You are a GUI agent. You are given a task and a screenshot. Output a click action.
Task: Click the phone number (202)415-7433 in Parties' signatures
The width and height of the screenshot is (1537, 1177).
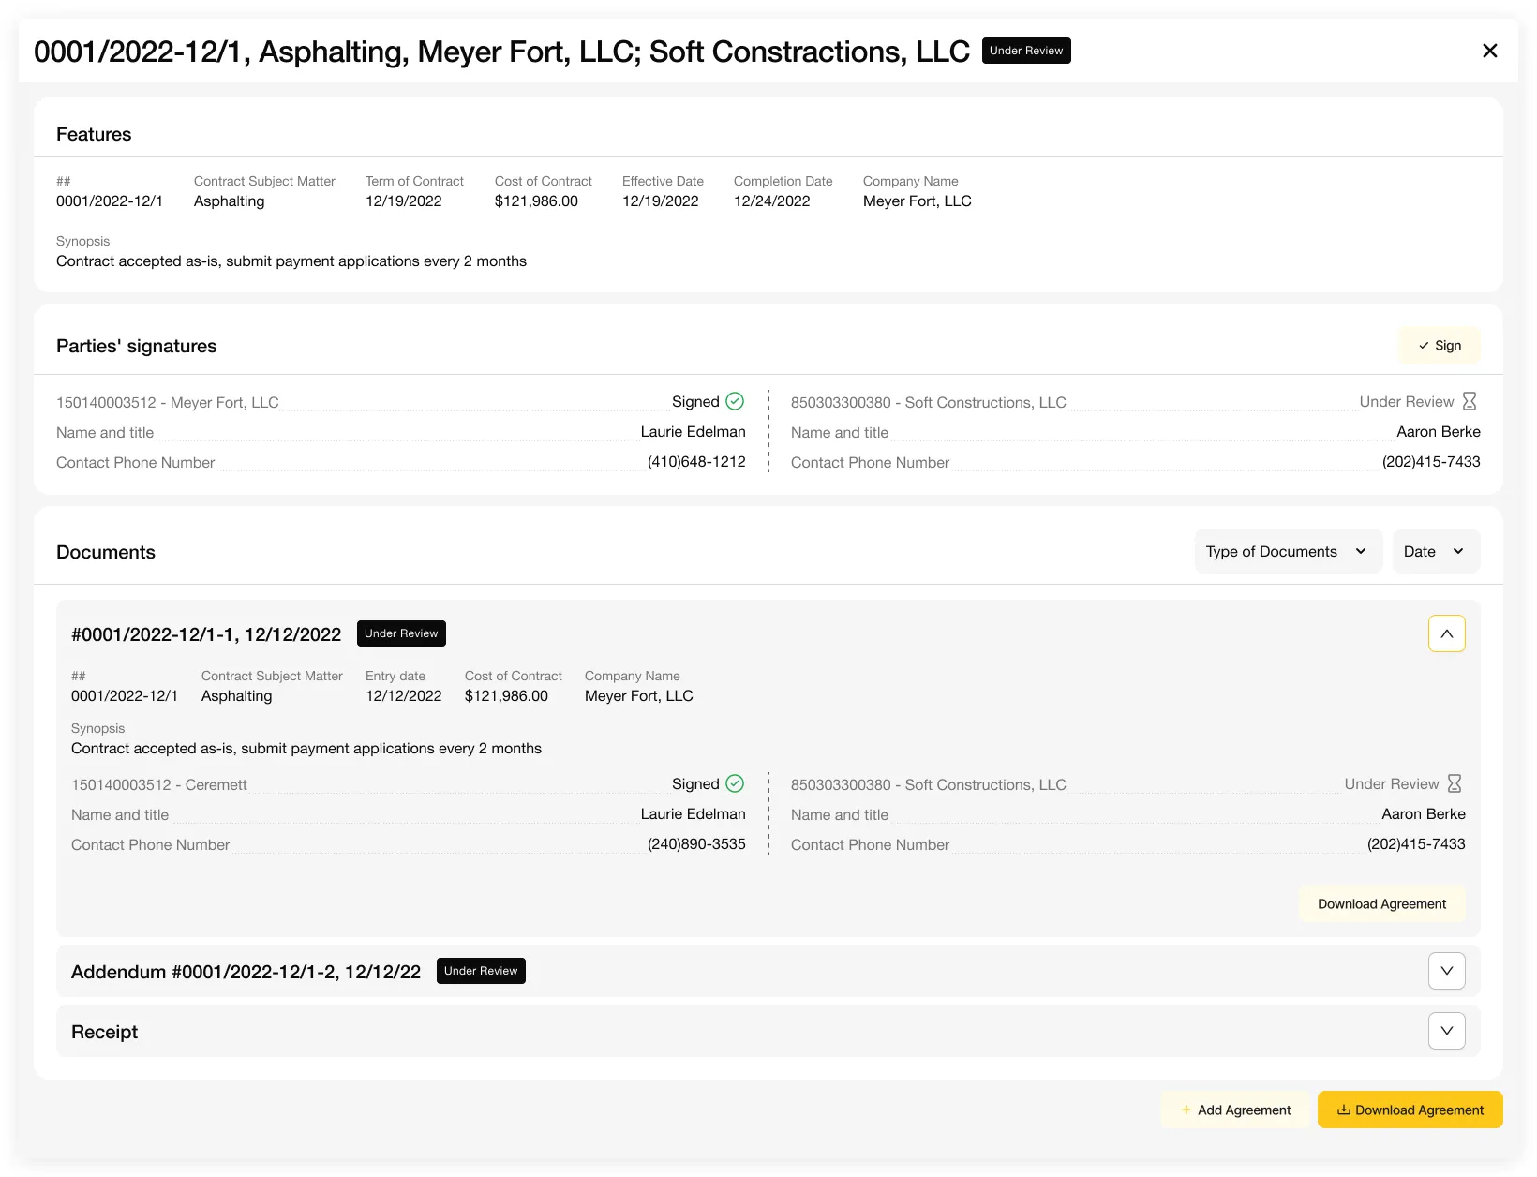click(1431, 462)
